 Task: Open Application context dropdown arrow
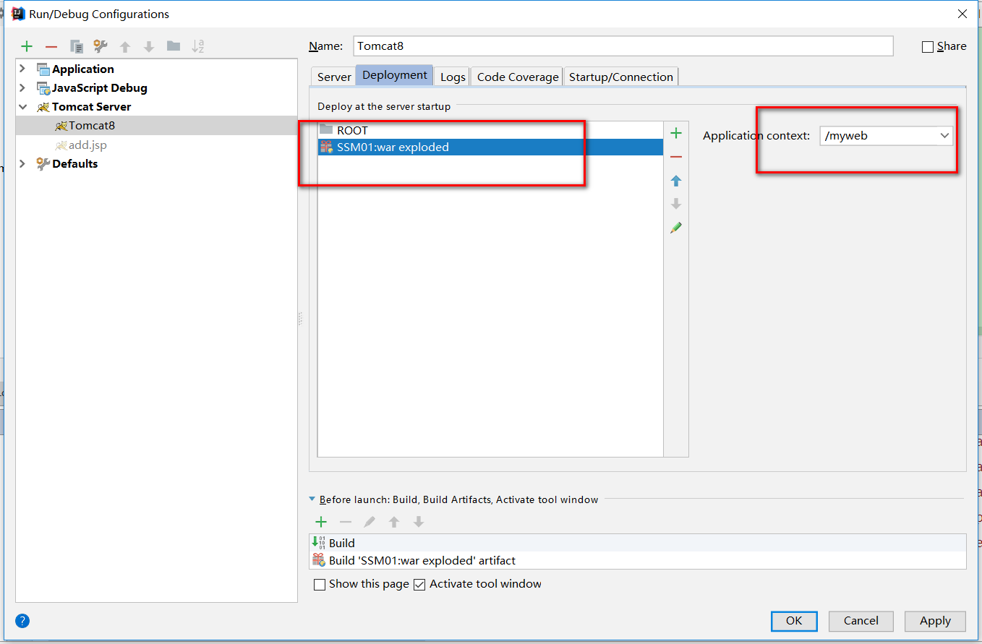(x=944, y=135)
